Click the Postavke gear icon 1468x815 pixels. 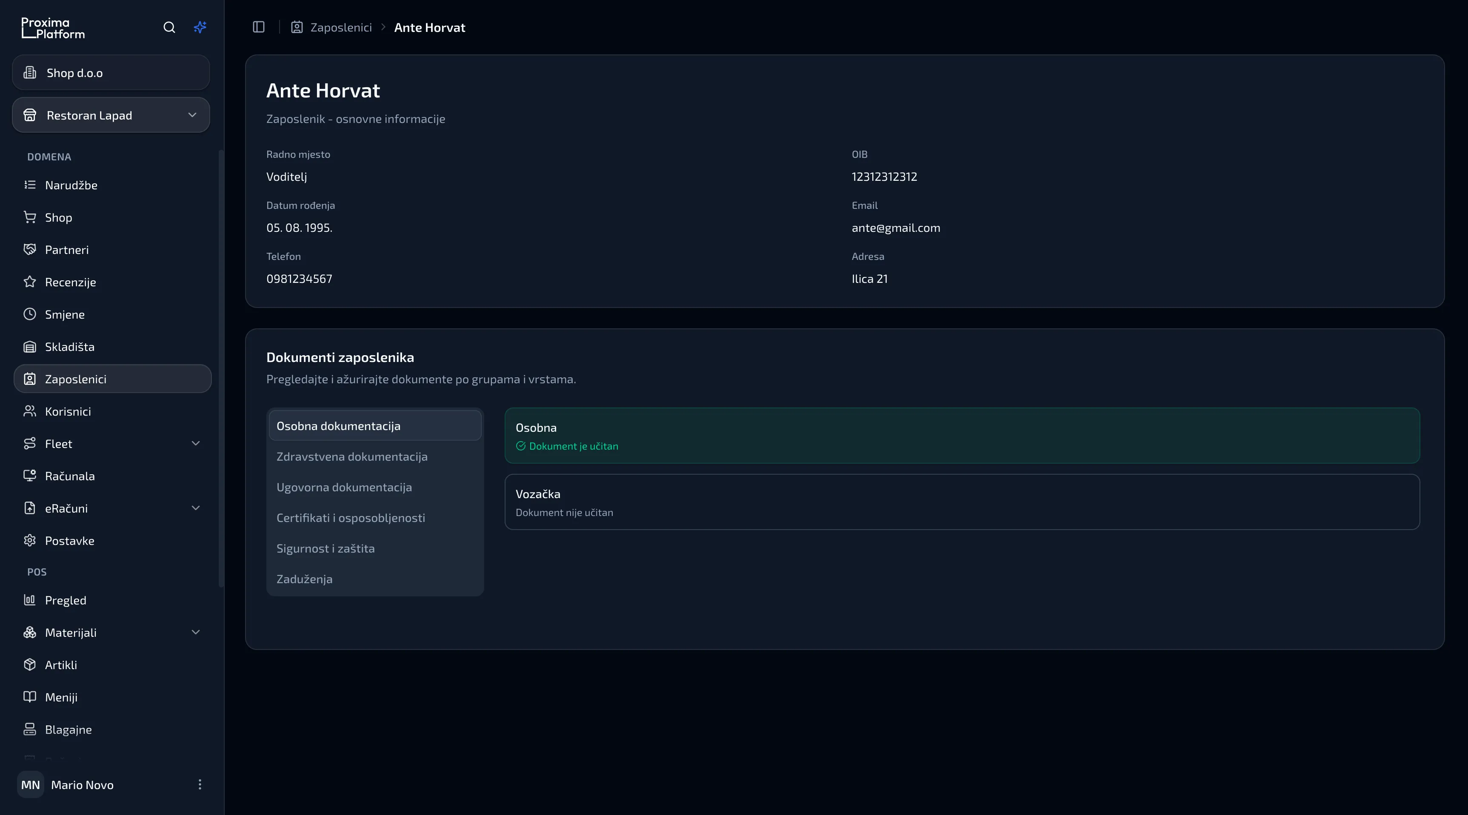coord(30,541)
